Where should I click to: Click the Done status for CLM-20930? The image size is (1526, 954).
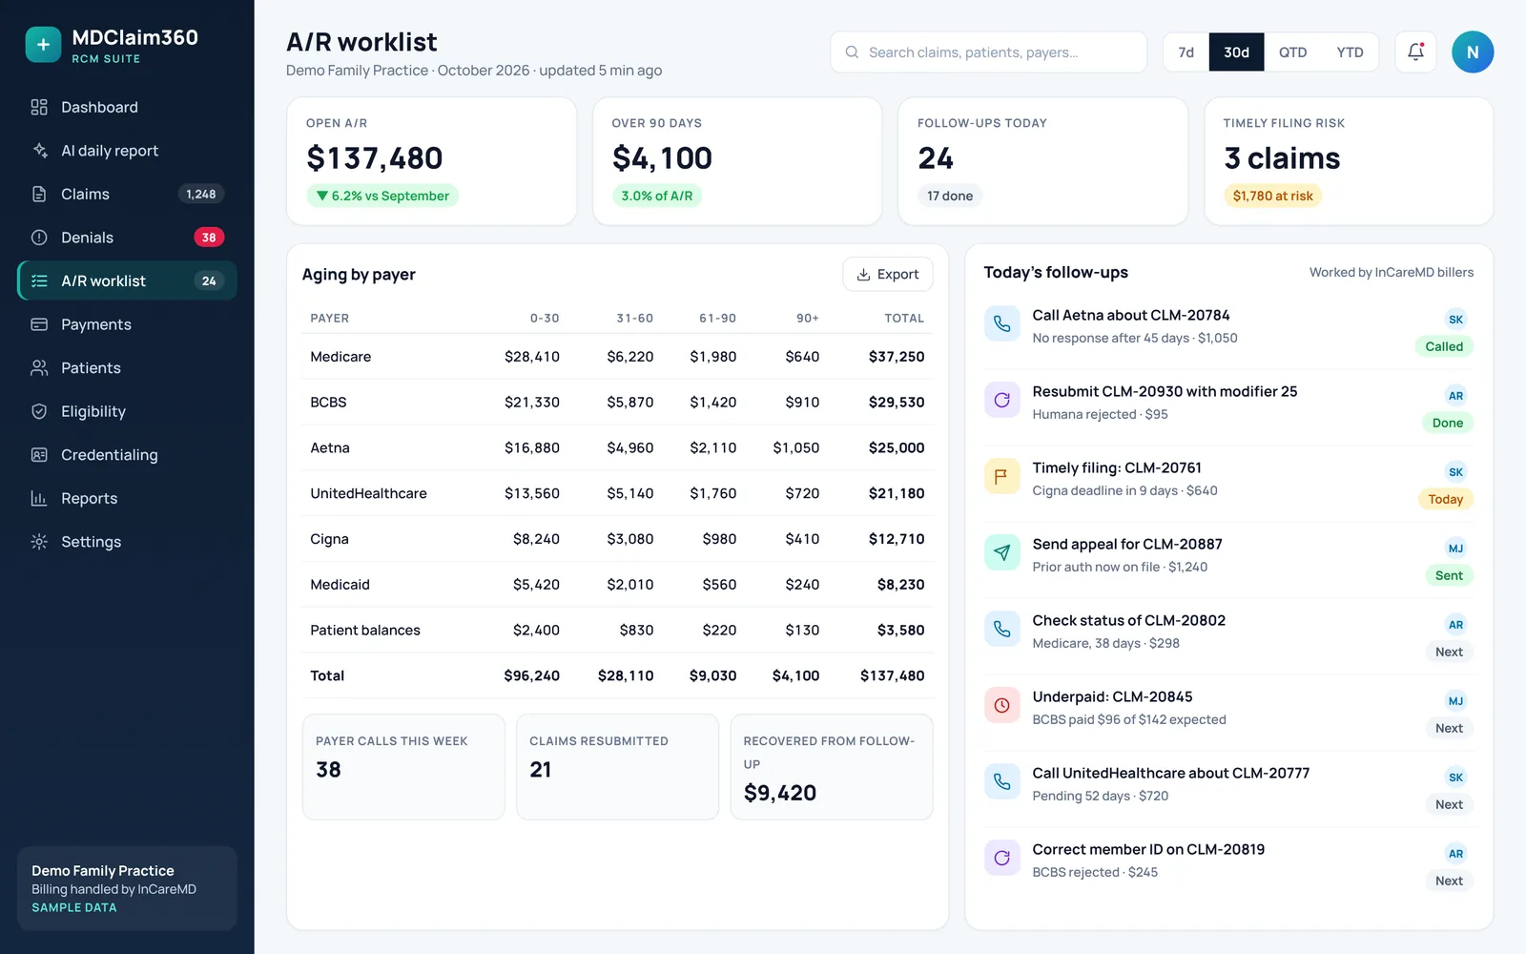1447,424
